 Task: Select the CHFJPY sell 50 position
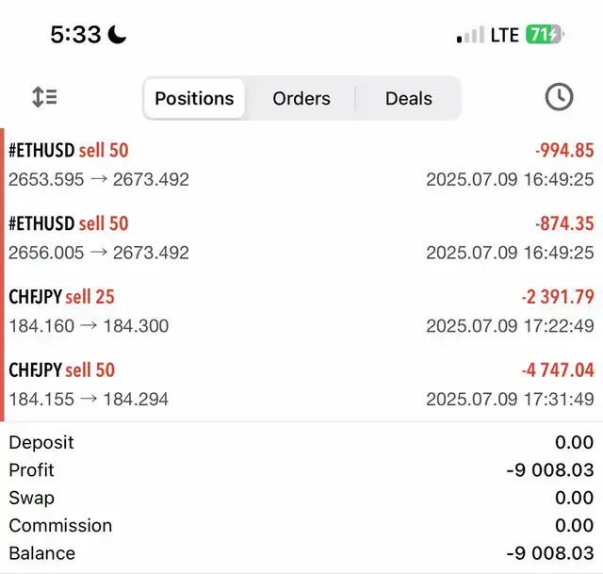click(x=301, y=384)
